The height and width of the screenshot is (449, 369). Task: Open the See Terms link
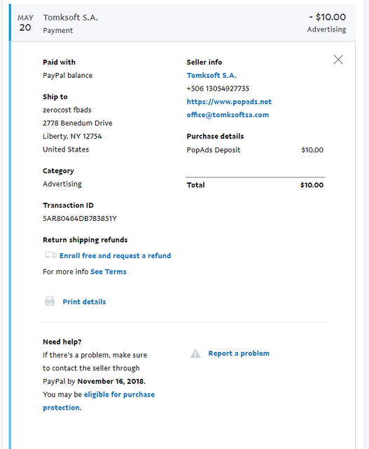click(x=109, y=272)
